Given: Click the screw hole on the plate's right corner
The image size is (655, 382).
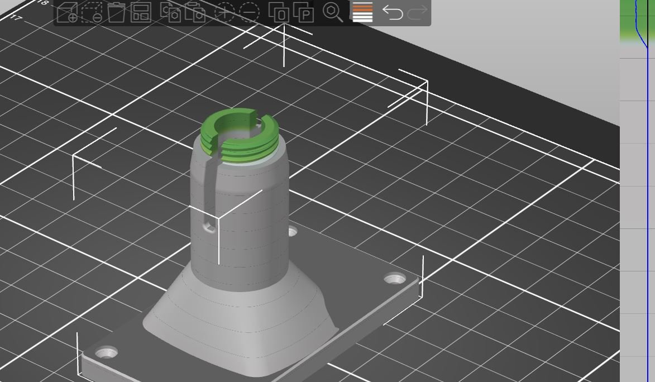Looking at the screenshot, I should pos(395,278).
